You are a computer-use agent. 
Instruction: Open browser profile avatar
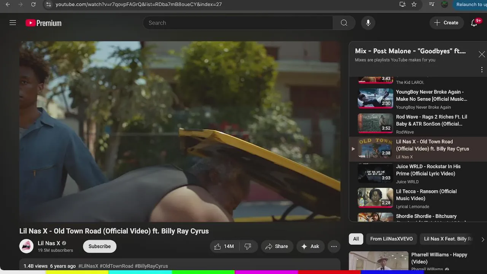(444, 5)
